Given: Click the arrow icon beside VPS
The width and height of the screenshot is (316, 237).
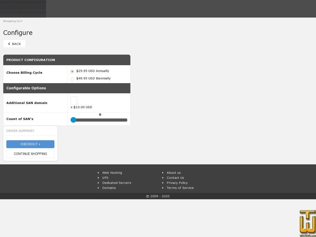Looking at the screenshot, I should click(x=98, y=178).
